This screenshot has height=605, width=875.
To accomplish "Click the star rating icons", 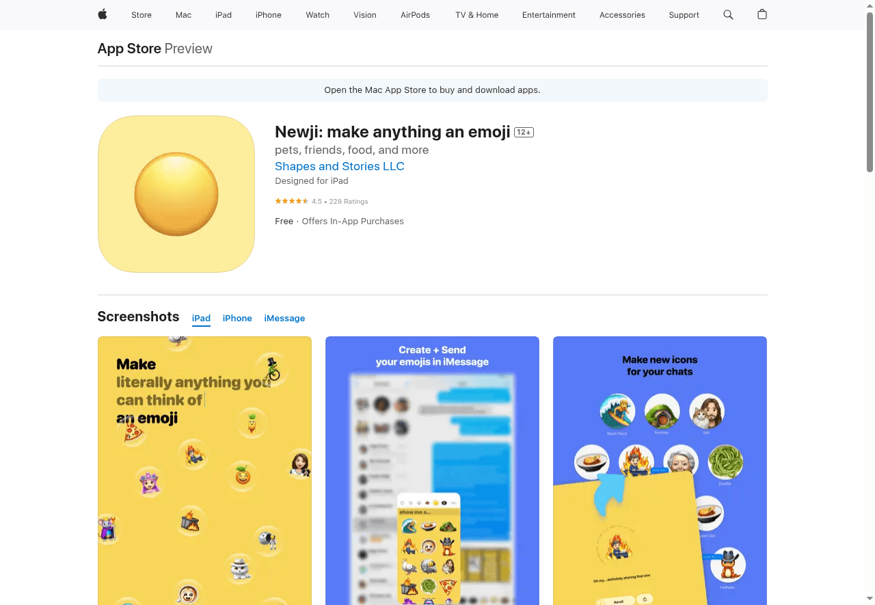I will click(292, 202).
